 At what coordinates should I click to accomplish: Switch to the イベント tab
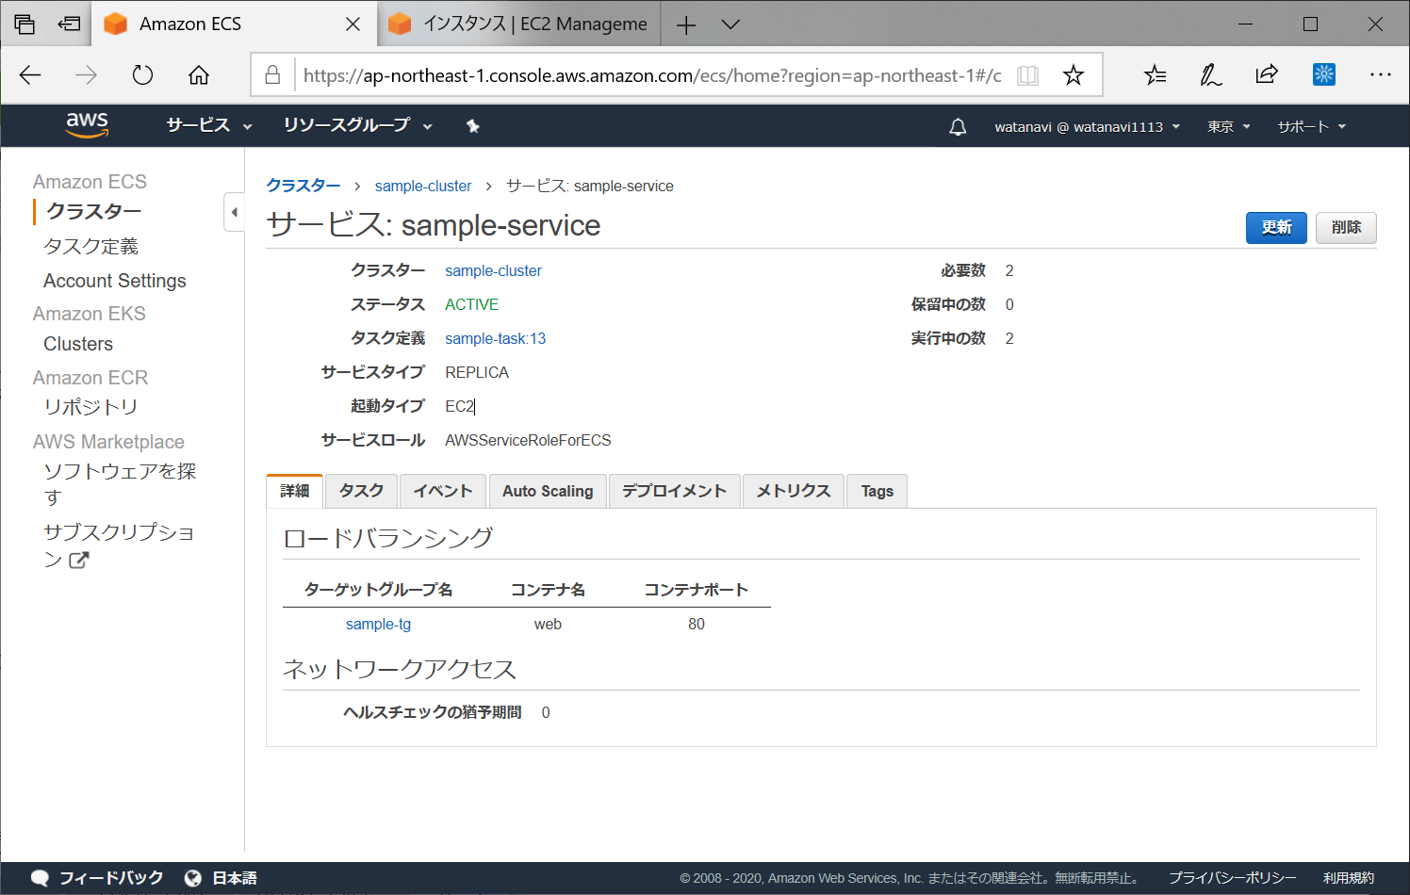443,491
